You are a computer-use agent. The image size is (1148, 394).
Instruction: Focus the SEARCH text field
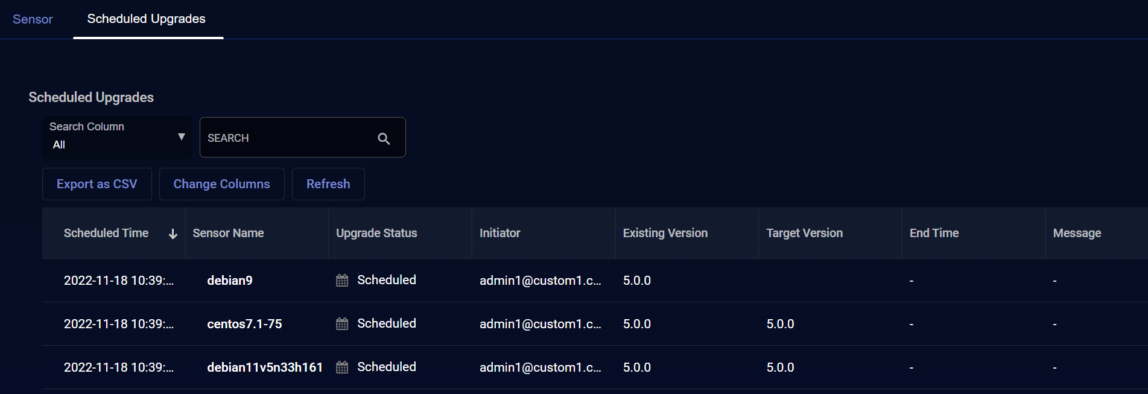tap(287, 138)
